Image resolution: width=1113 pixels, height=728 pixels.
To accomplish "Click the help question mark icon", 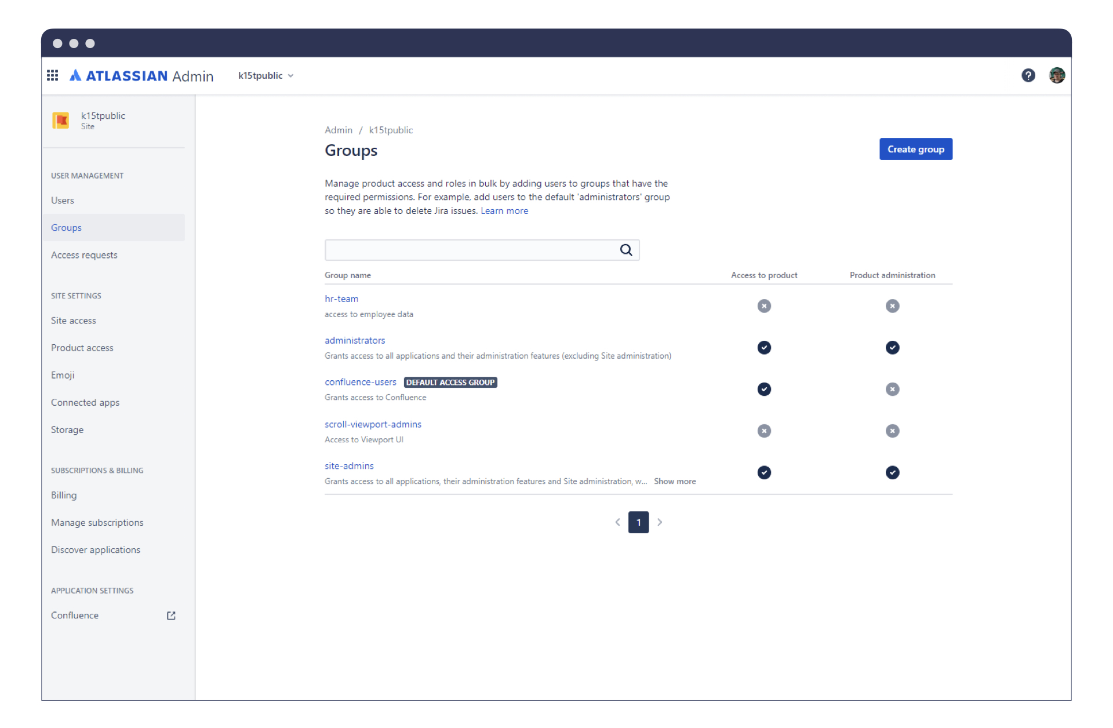I will 1028,75.
